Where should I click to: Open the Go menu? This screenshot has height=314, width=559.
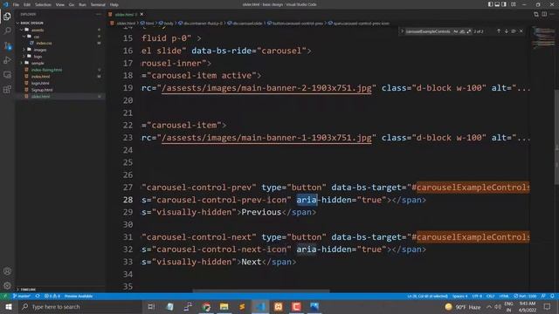point(72,4)
